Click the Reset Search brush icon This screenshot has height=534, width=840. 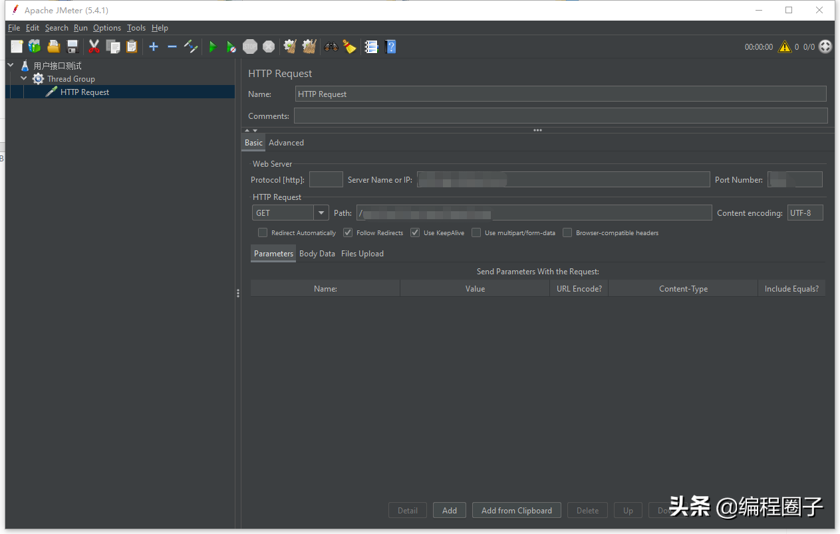349,46
